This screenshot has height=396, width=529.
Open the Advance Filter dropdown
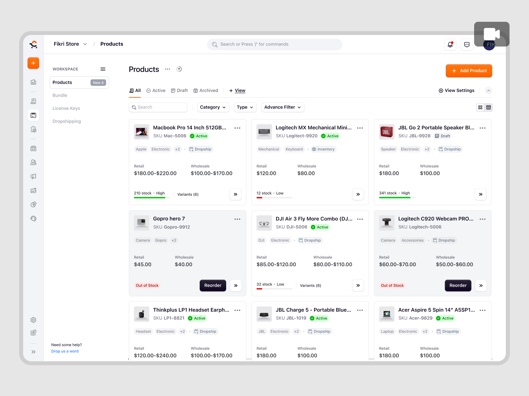point(283,107)
